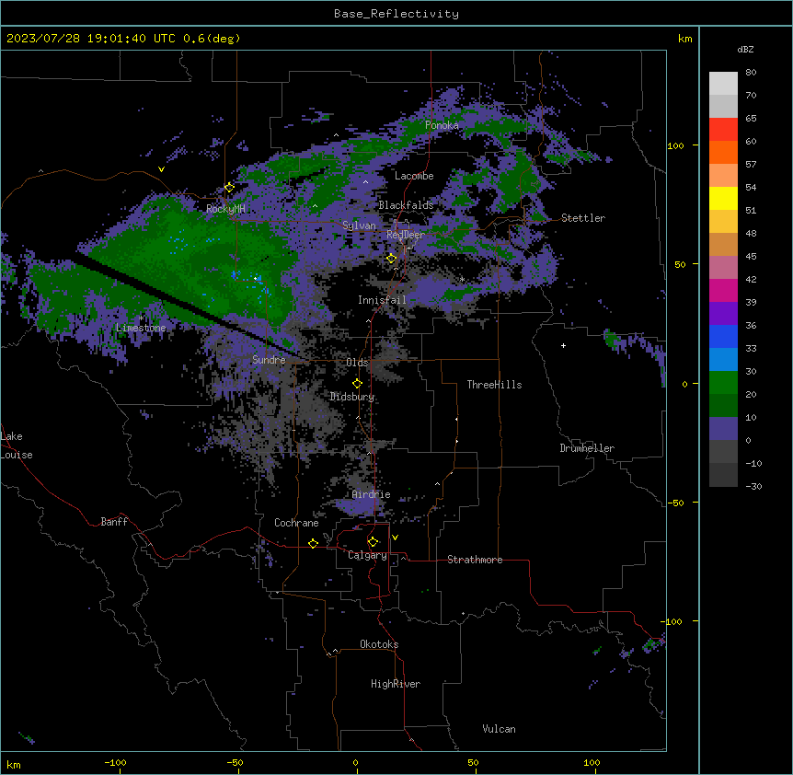Image resolution: width=793 pixels, height=775 pixels.
Task: Select the Strathmore label
Action: point(475,560)
